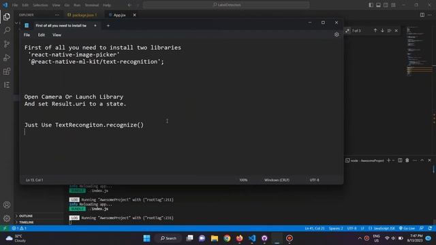Screen dimensions: 436x245
Task: Open Extensions view in VS Code activity bar
Action: (x=7, y=71)
